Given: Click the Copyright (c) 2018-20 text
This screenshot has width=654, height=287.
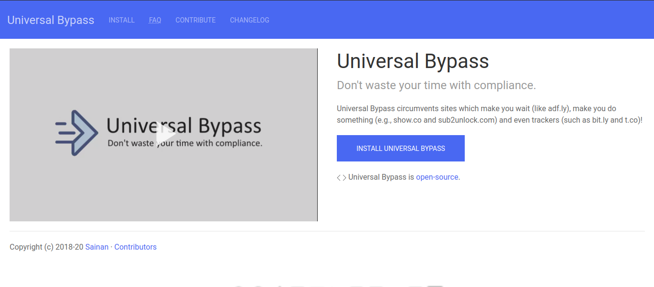Looking at the screenshot, I should tap(46, 247).
